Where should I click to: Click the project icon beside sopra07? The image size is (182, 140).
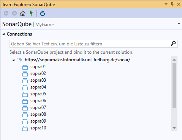tap(25, 108)
